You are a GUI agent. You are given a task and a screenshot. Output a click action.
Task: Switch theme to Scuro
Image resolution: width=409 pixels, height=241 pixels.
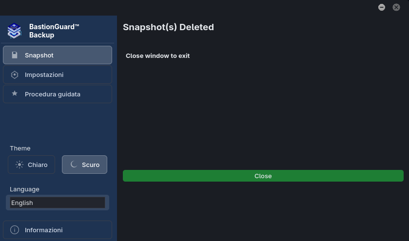[84, 165]
